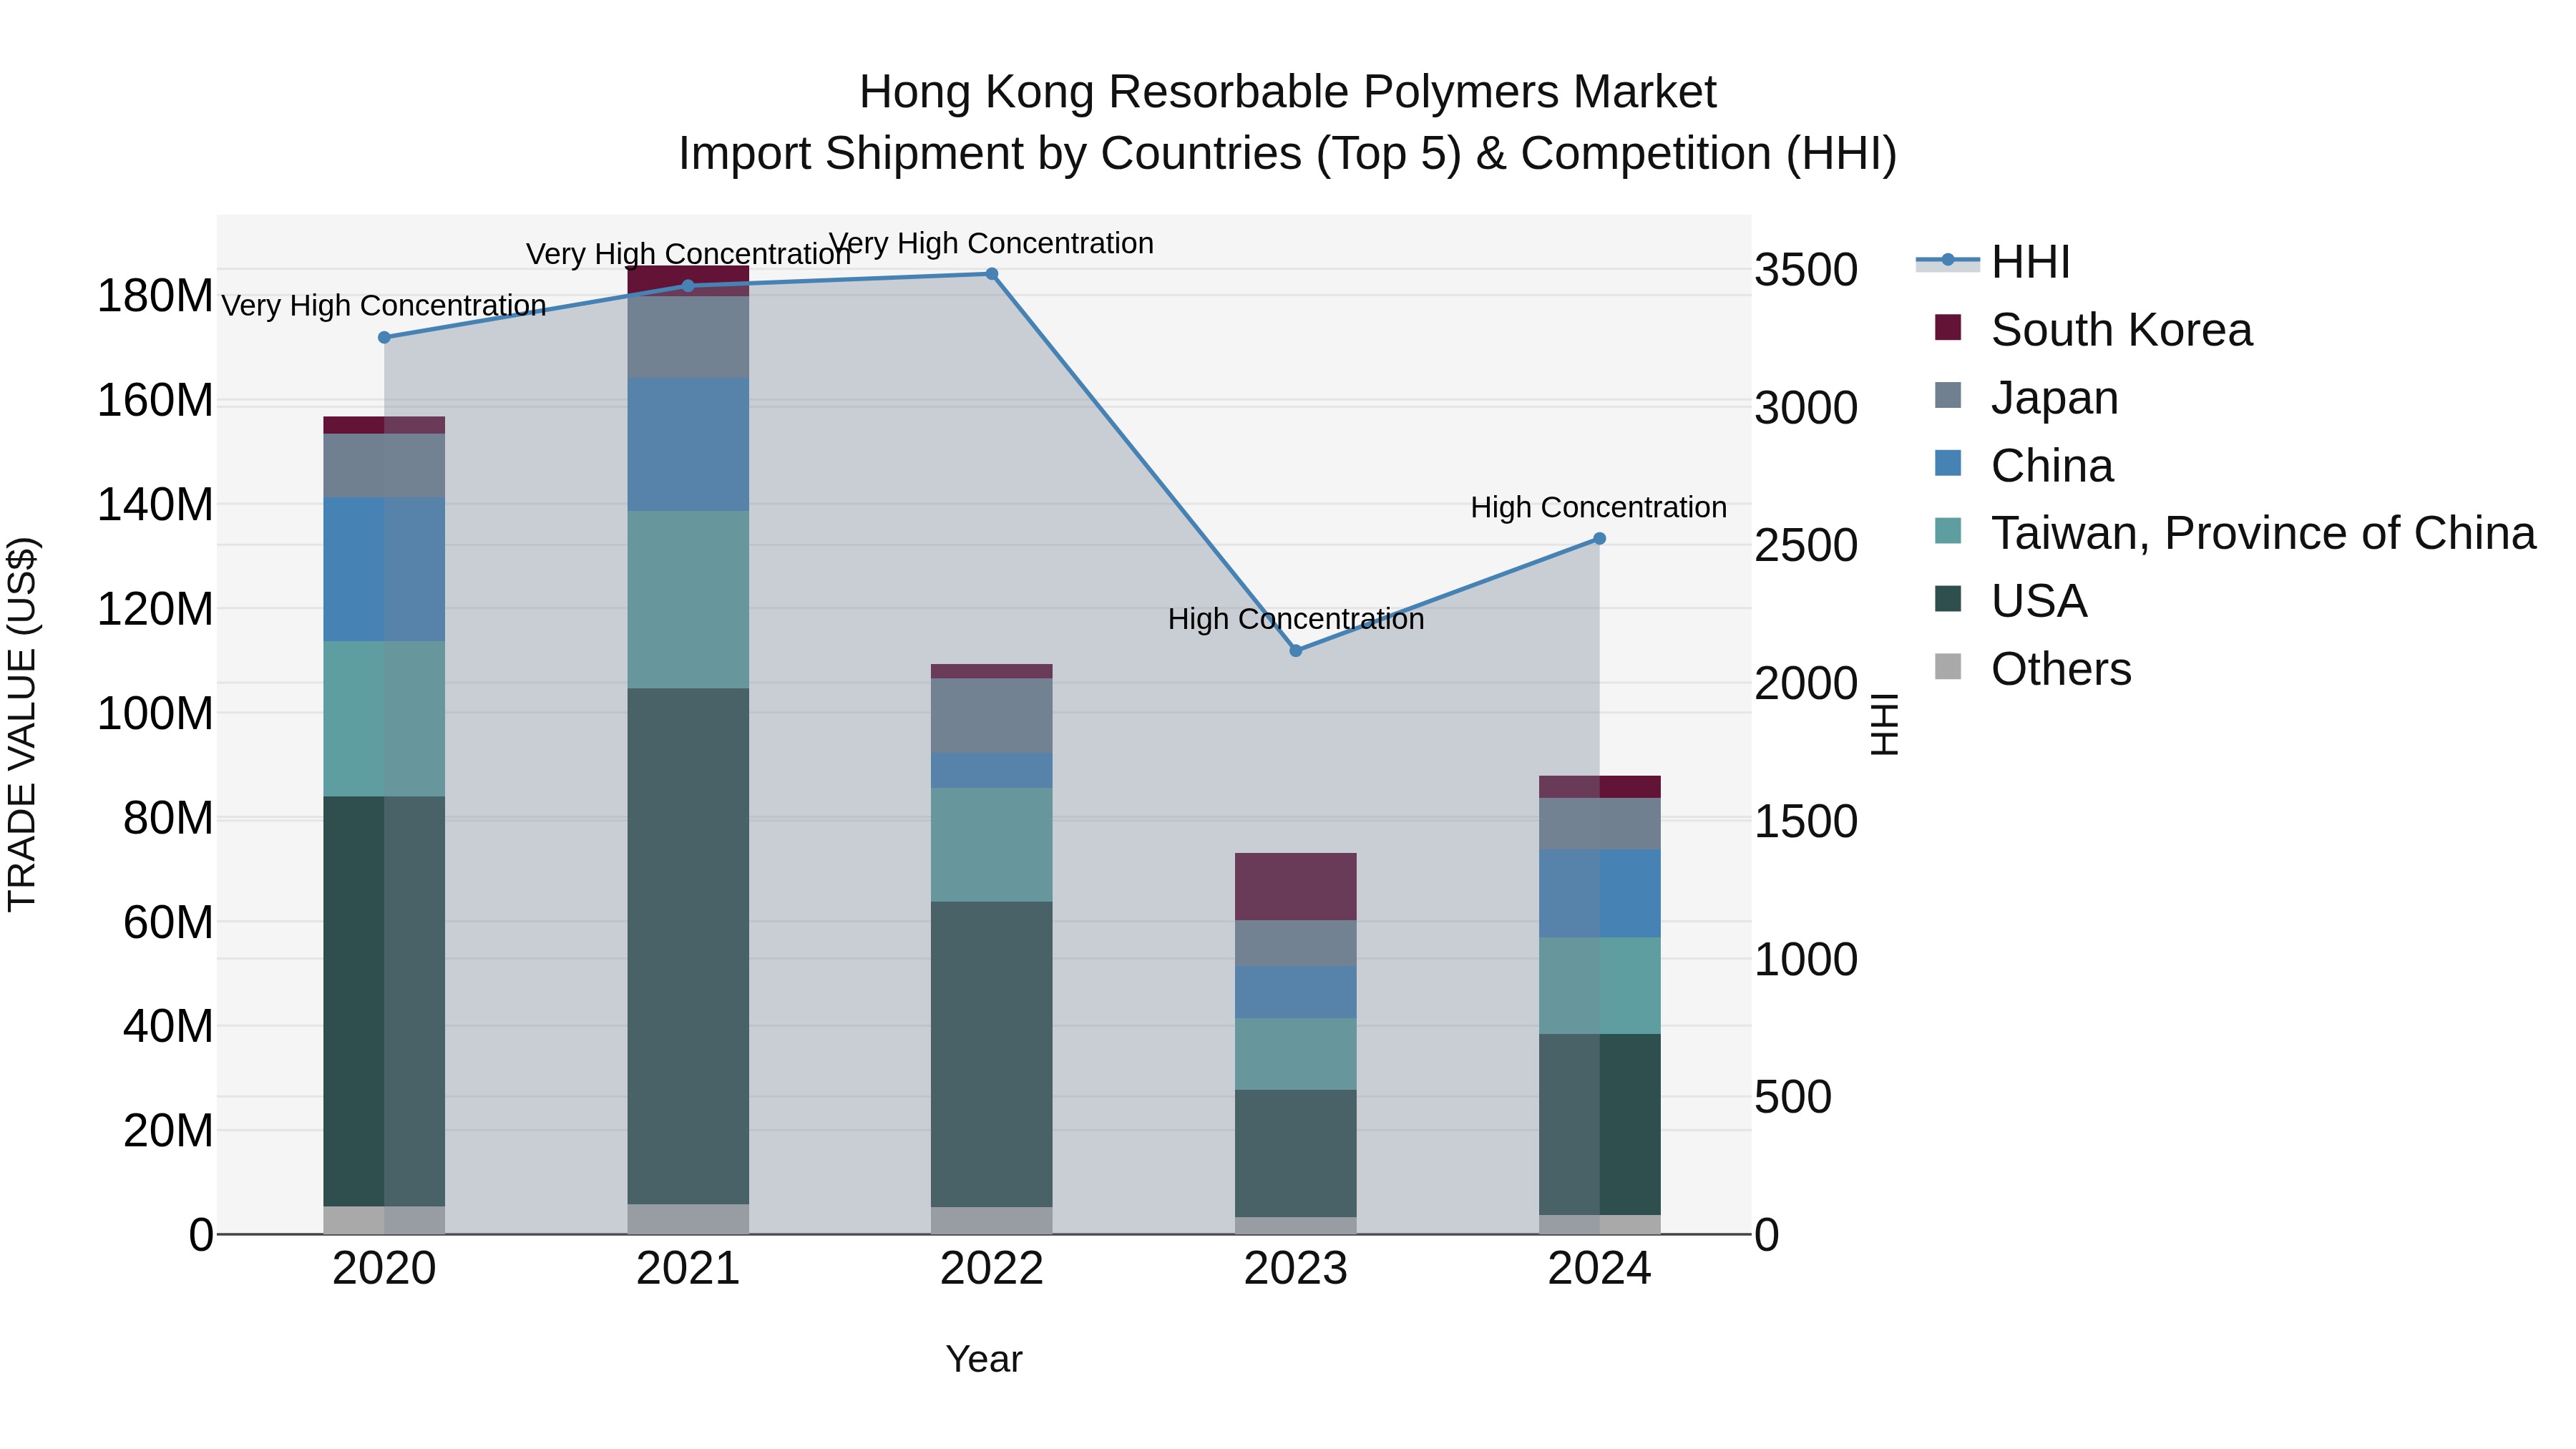
Task: Click the Taiwan segment of the 2021 bar
Action: pyautogui.click(x=688, y=600)
